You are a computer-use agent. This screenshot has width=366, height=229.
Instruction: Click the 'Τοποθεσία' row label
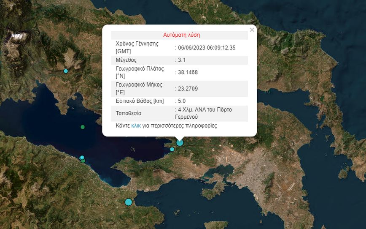pyautogui.click(x=129, y=113)
